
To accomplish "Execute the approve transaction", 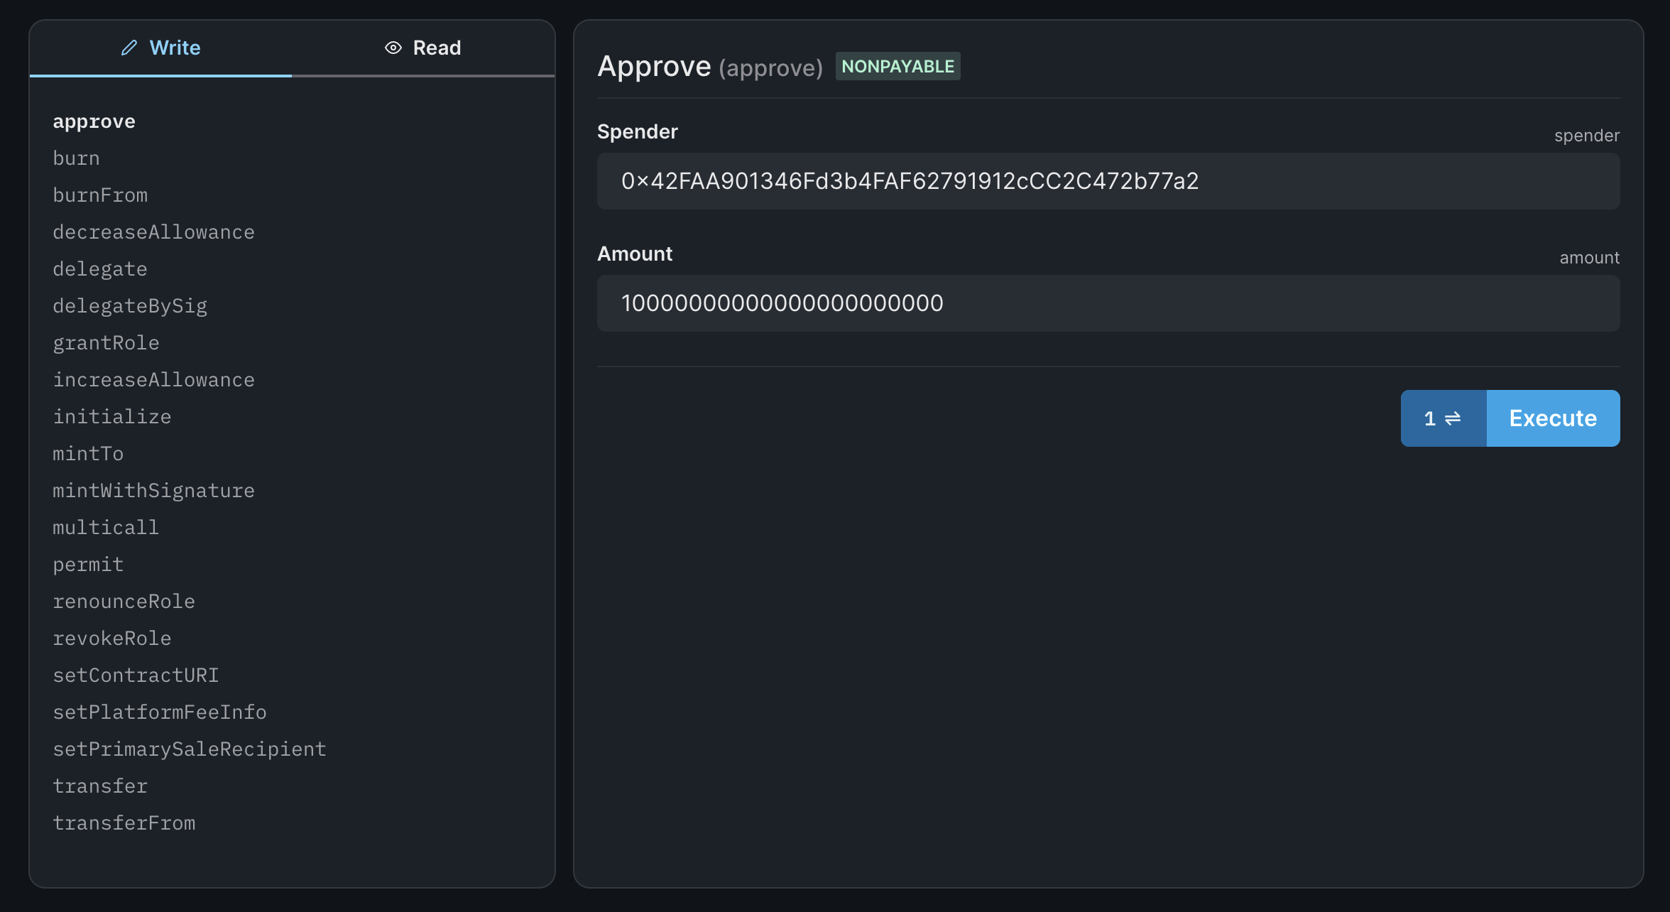I will click(x=1553, y=418).
